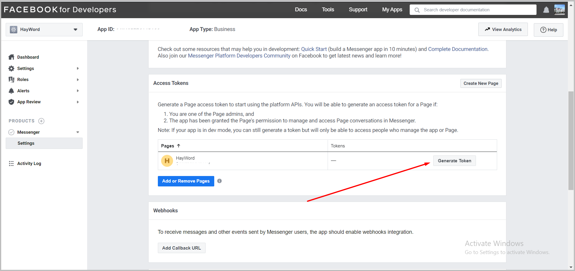This screenshot has height=271, width=575.
Task: Click the Facebook for Developers logo
Action: pos(60,10)
